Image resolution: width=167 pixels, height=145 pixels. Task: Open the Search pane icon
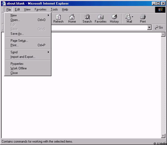(87, 17)
